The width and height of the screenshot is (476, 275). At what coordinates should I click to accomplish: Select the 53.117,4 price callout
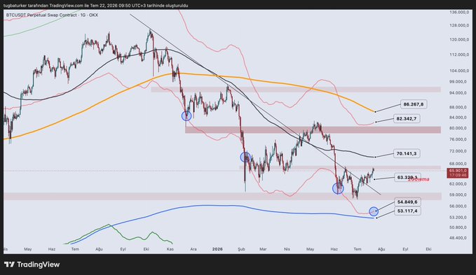coord(407,211)
